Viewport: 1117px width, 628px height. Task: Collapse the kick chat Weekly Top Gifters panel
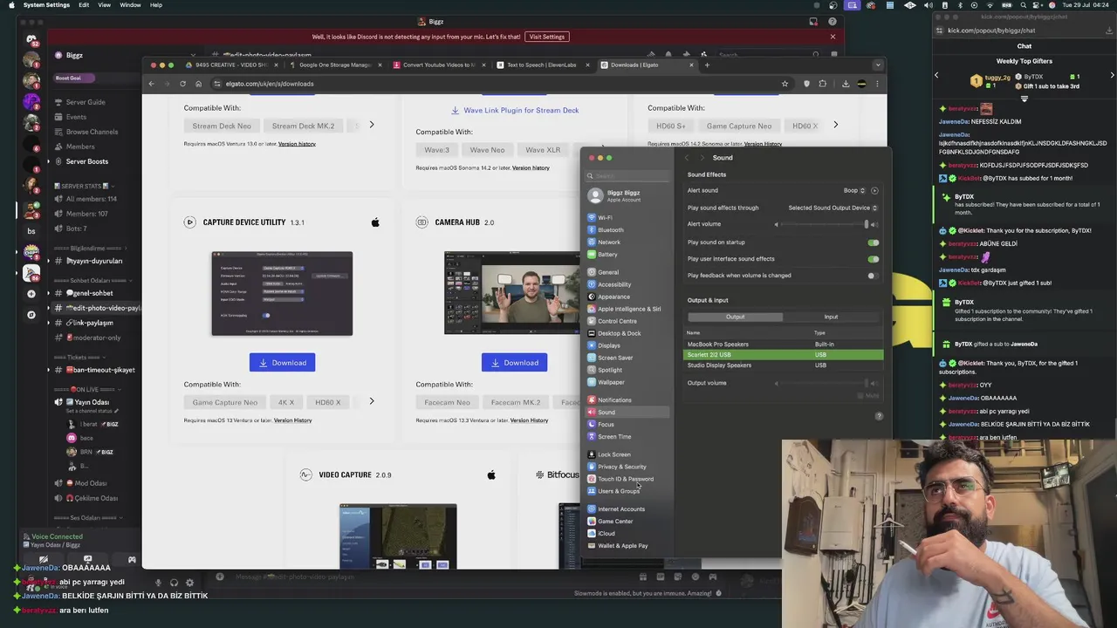click(x=1024, y=99)
